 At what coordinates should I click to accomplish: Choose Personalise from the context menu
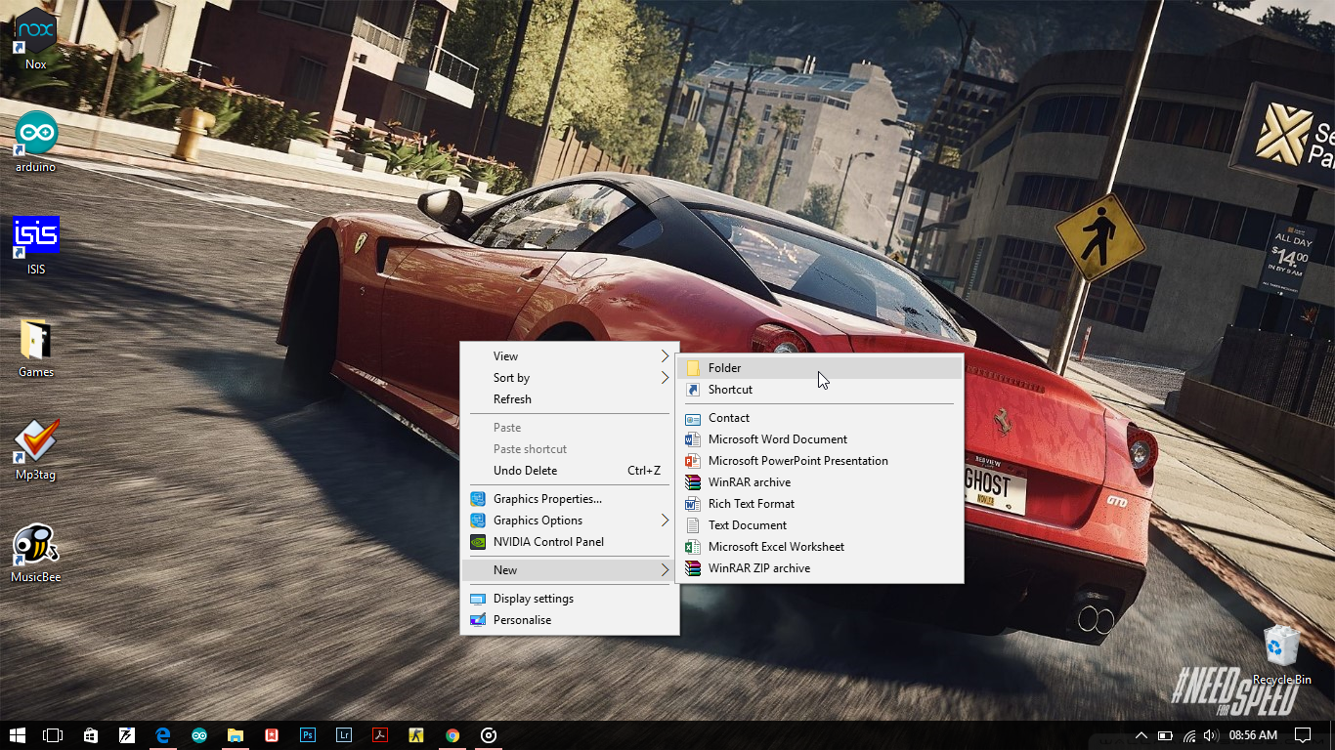point(569,620)
